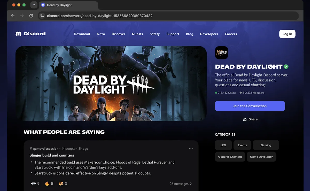Click the browser forward arrow
Screen dimensions: 310x191
[x=22, y=16]
